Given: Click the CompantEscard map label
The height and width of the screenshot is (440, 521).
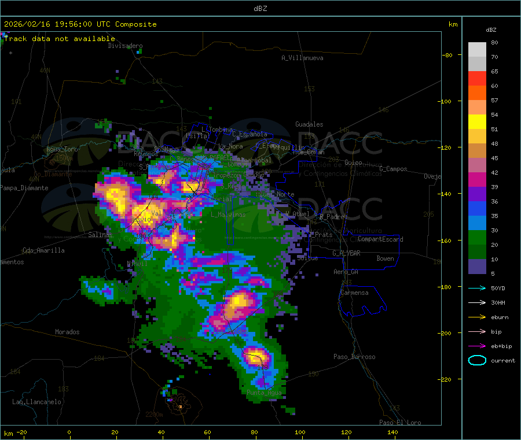Looking at the screenshot, I should 380,239.
